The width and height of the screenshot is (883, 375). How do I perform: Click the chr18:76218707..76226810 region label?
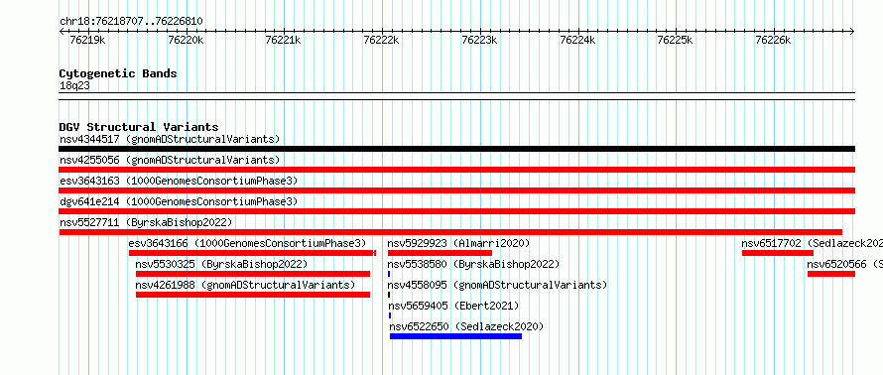[131, 22]
